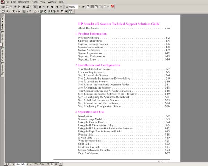208x166 pixels.
Task: Expand the Note tool dropdown arrow
Action: (x=27, y=12)
